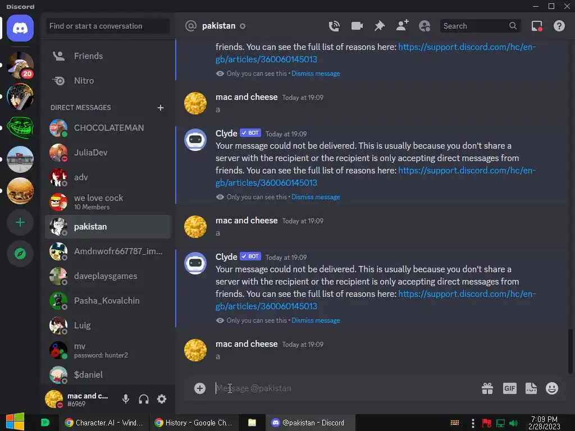
Task: Open File Explorer in taskbar
Action: (x=252, y=423)
